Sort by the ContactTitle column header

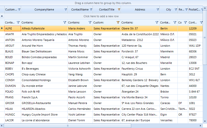click(x=107, y=9)
